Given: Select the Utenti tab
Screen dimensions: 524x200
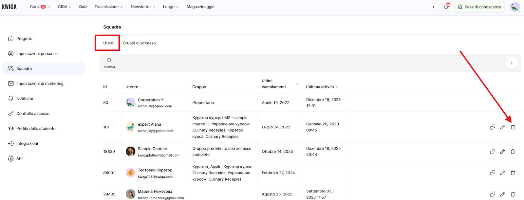Looking at the screenshot, I should pyautogui.click(x=109, y=43).
